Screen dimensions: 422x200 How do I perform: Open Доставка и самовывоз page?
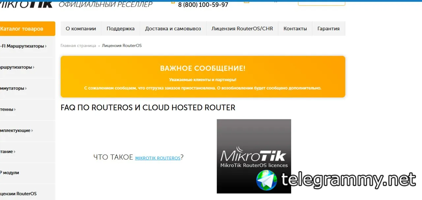tap(173, 29)
